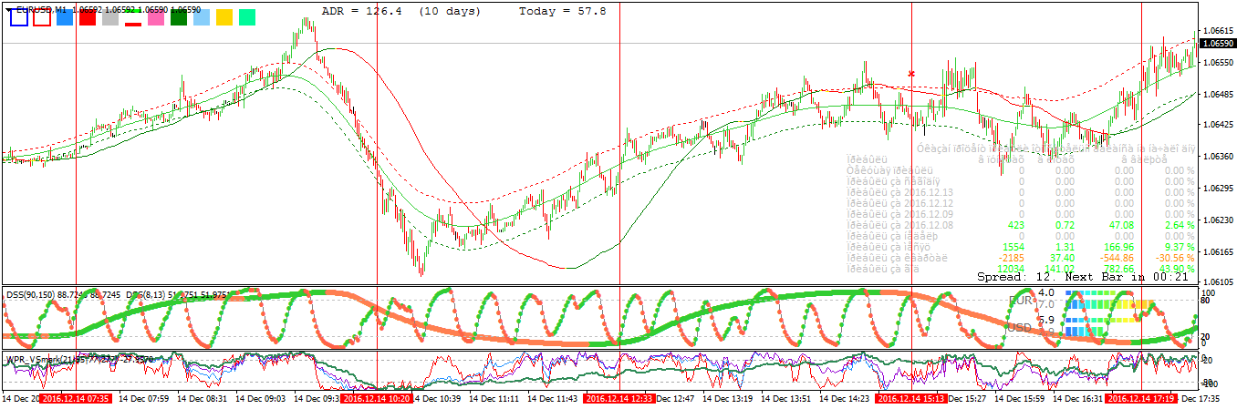Click the USD currency strength label
The height and width of the screenshot is (409, 1237).
coord(1020,326)
